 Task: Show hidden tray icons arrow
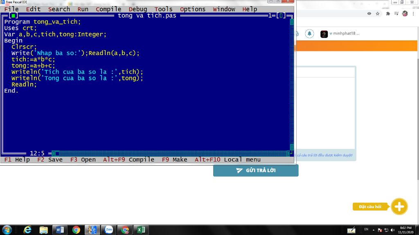click(373, 230)
